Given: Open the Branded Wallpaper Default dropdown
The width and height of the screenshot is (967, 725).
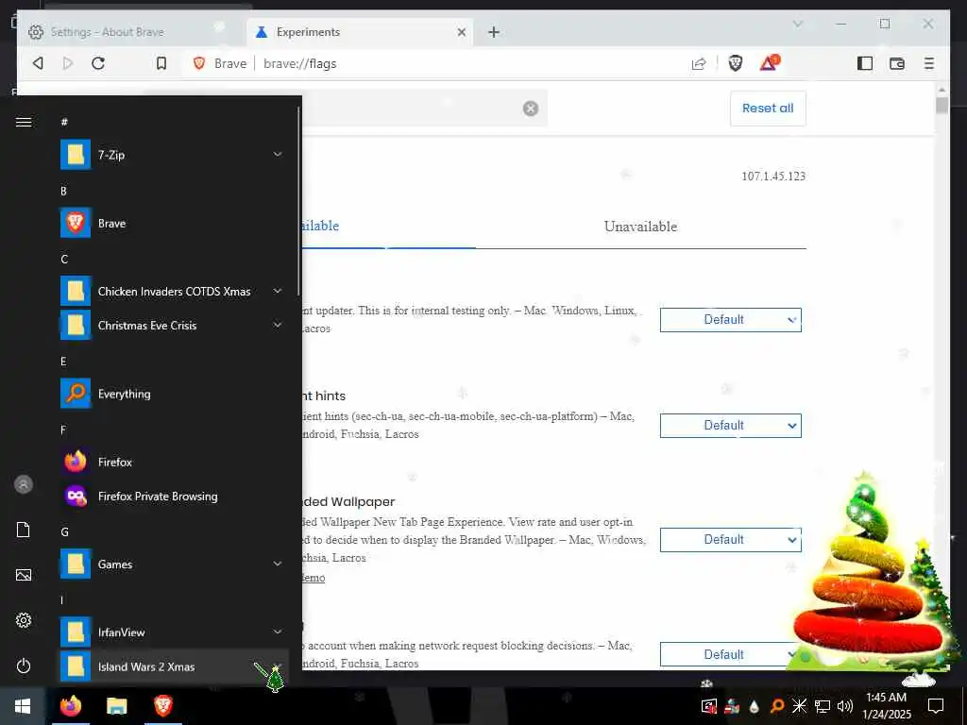Looking at the screenshot, I should click(x=730, y=539).
